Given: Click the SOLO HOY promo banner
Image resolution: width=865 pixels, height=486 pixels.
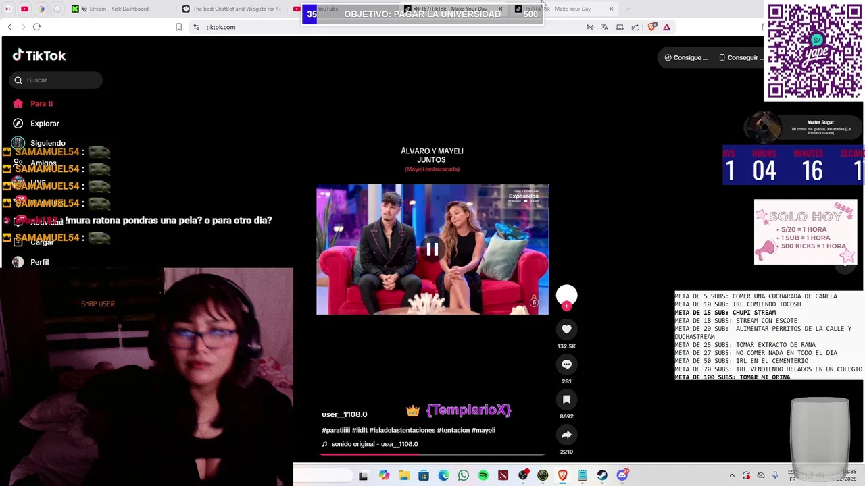Looking at the screenshot, I should [806, 232].
